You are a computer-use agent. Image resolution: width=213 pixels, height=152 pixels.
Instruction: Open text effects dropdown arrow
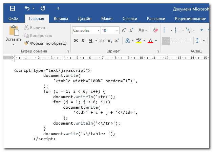pos(132,41)
